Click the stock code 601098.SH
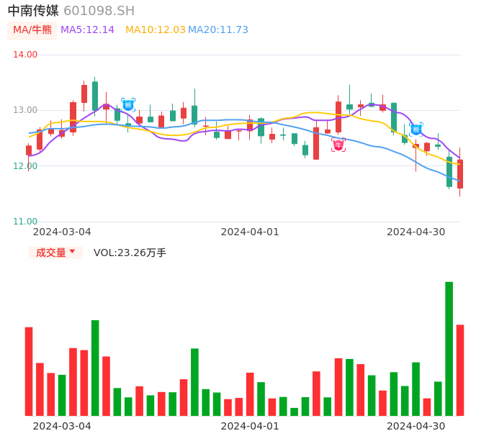 99,11
